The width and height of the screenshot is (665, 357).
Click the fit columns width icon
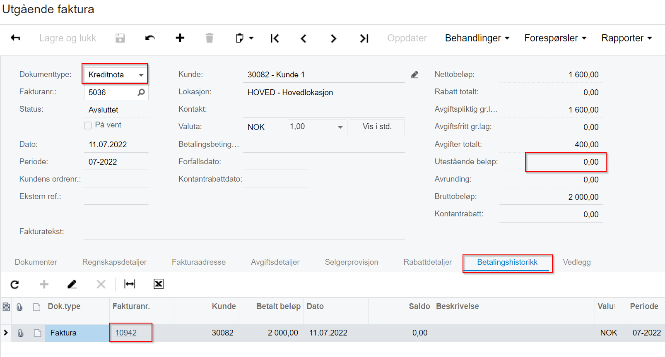130,284
